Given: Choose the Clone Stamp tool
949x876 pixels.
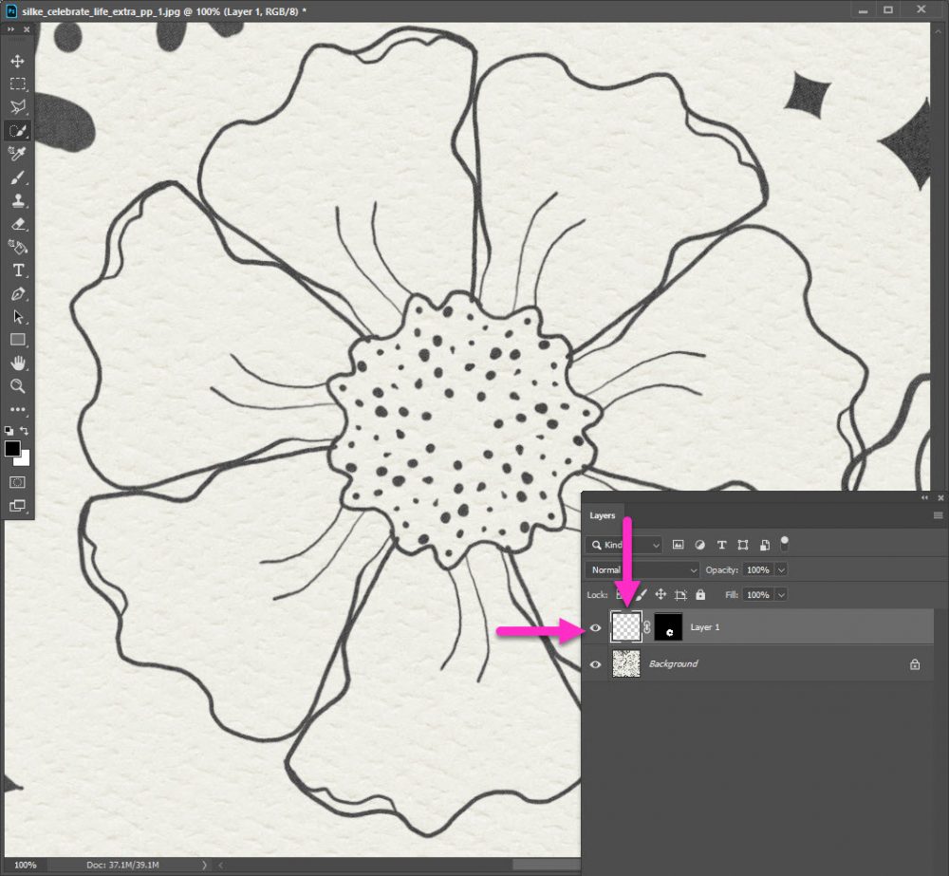Looking at the screenshot, I should click(x=18, y=200).
